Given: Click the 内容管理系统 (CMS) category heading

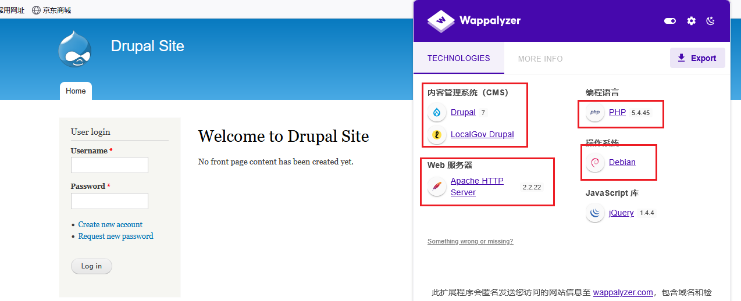Looking at the screenshot, I should click(x=468, y=92).
